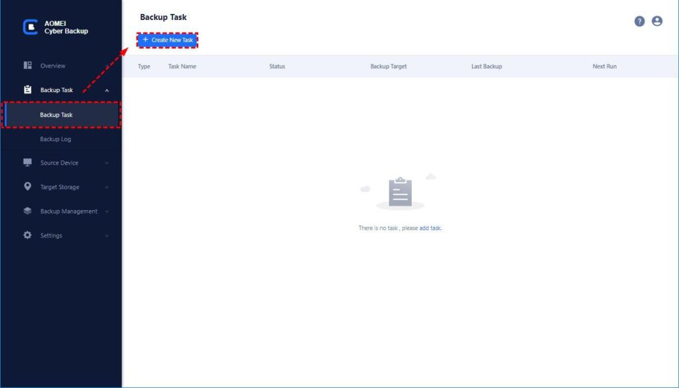Expand the Settings chevron arrow

(107, 236)
